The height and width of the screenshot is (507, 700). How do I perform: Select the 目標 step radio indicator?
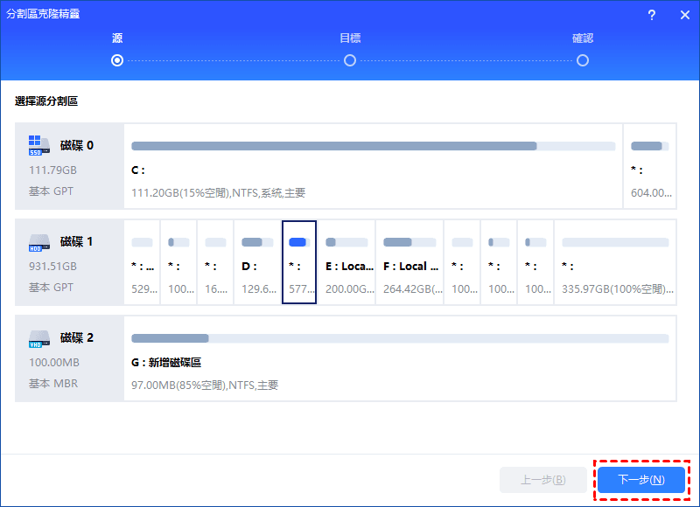click(350, 60)
